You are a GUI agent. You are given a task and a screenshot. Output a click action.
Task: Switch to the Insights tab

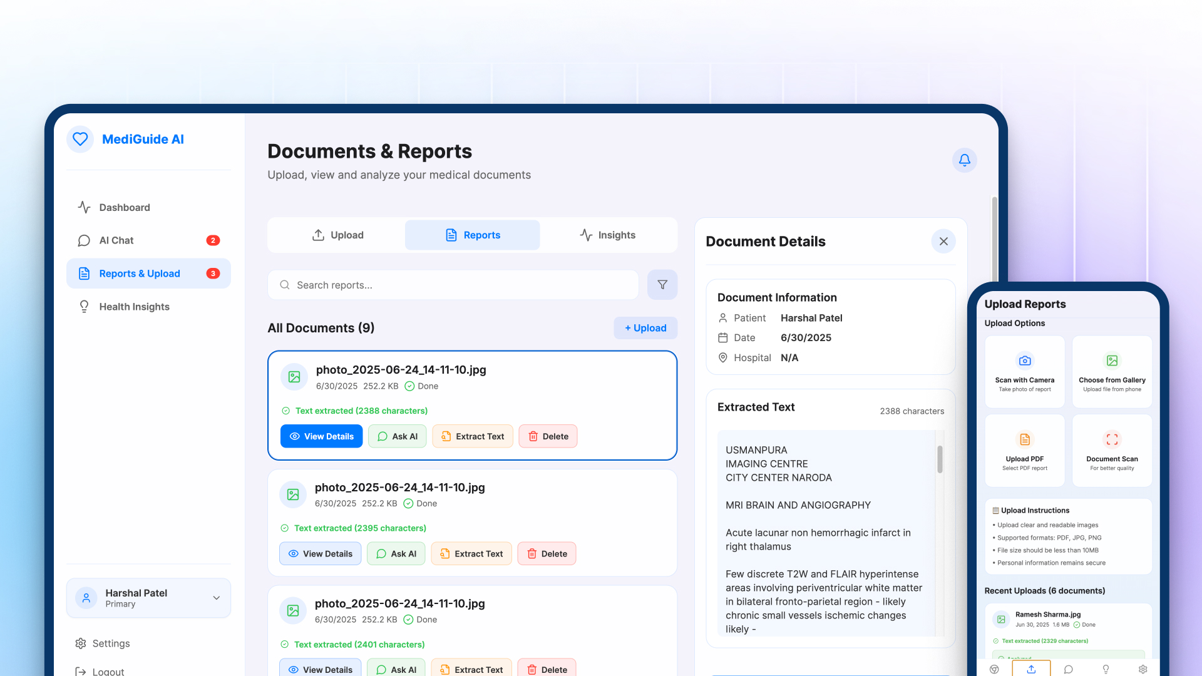click(x=607, y=235)
